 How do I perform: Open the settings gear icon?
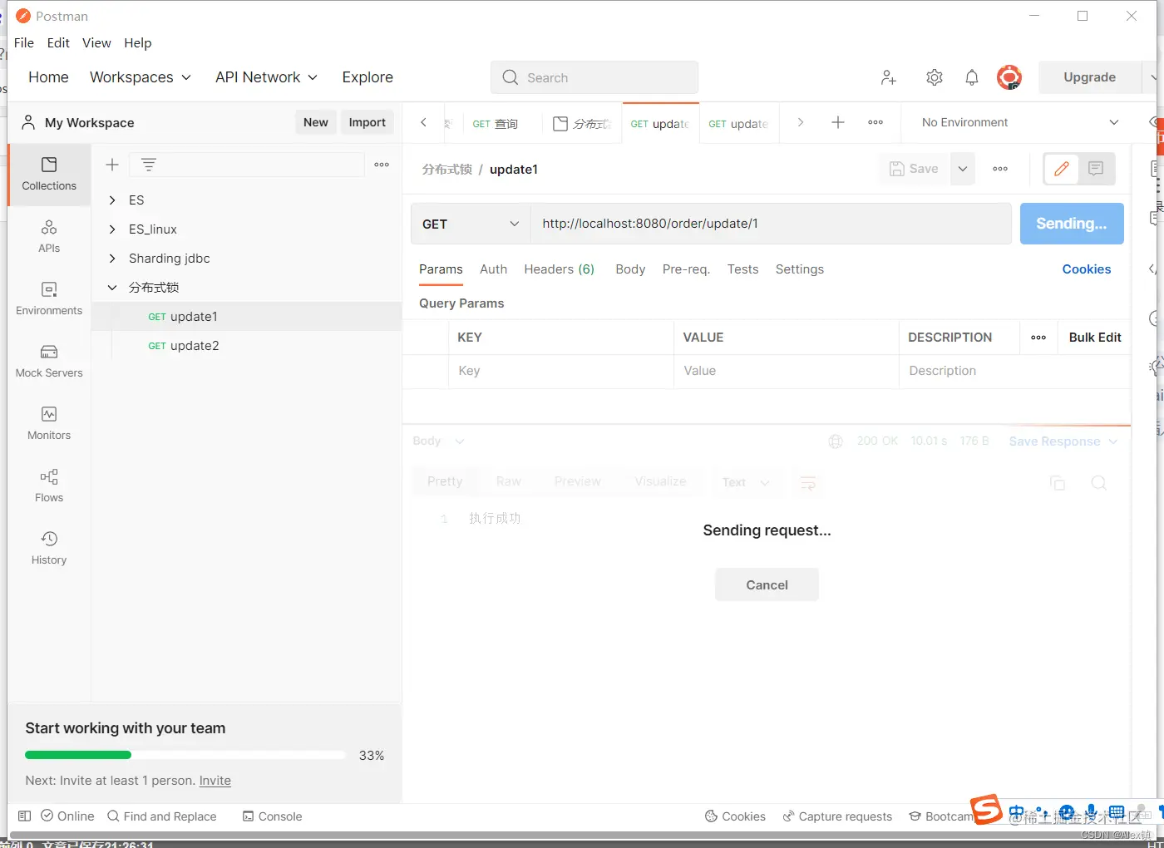pyautogui.click(x=935, y=77)
